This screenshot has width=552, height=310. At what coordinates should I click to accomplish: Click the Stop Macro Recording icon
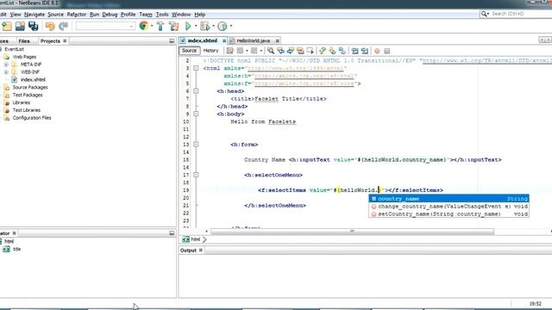pos(387,51)
